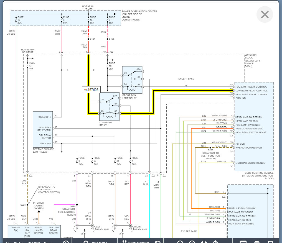Click the printer icon in bottom toolbar
The image size is (282, 243).
pyautogui.click(x=257, y=242)
